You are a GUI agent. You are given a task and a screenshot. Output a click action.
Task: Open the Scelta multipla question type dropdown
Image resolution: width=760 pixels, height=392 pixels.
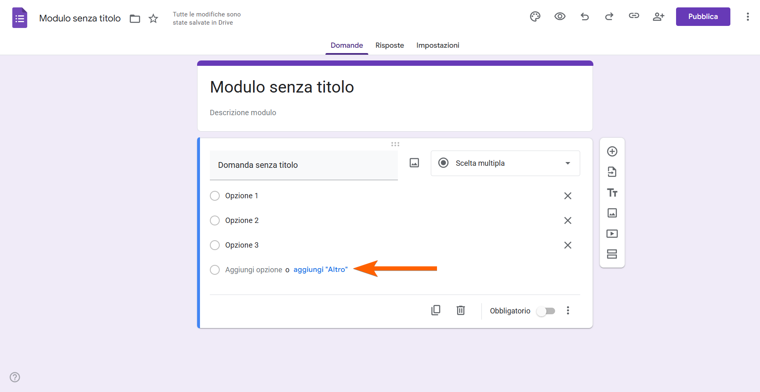pyautogui.click(x=505, y=163)
